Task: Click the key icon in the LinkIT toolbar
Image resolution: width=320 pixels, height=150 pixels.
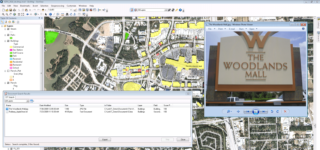Action: (x=177, y=10)
